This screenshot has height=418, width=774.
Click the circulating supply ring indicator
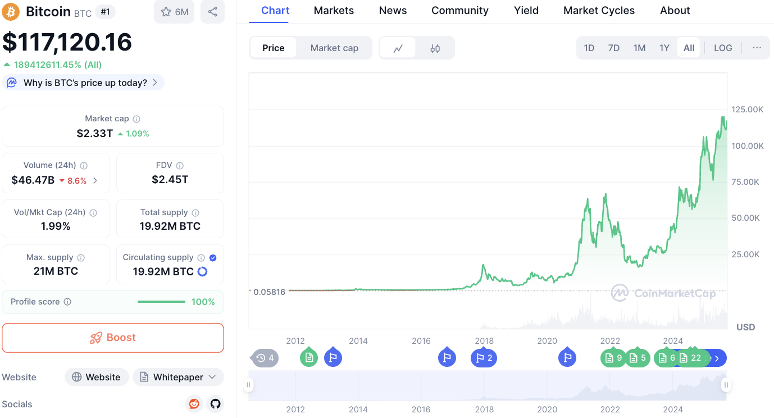coord(202,272)
